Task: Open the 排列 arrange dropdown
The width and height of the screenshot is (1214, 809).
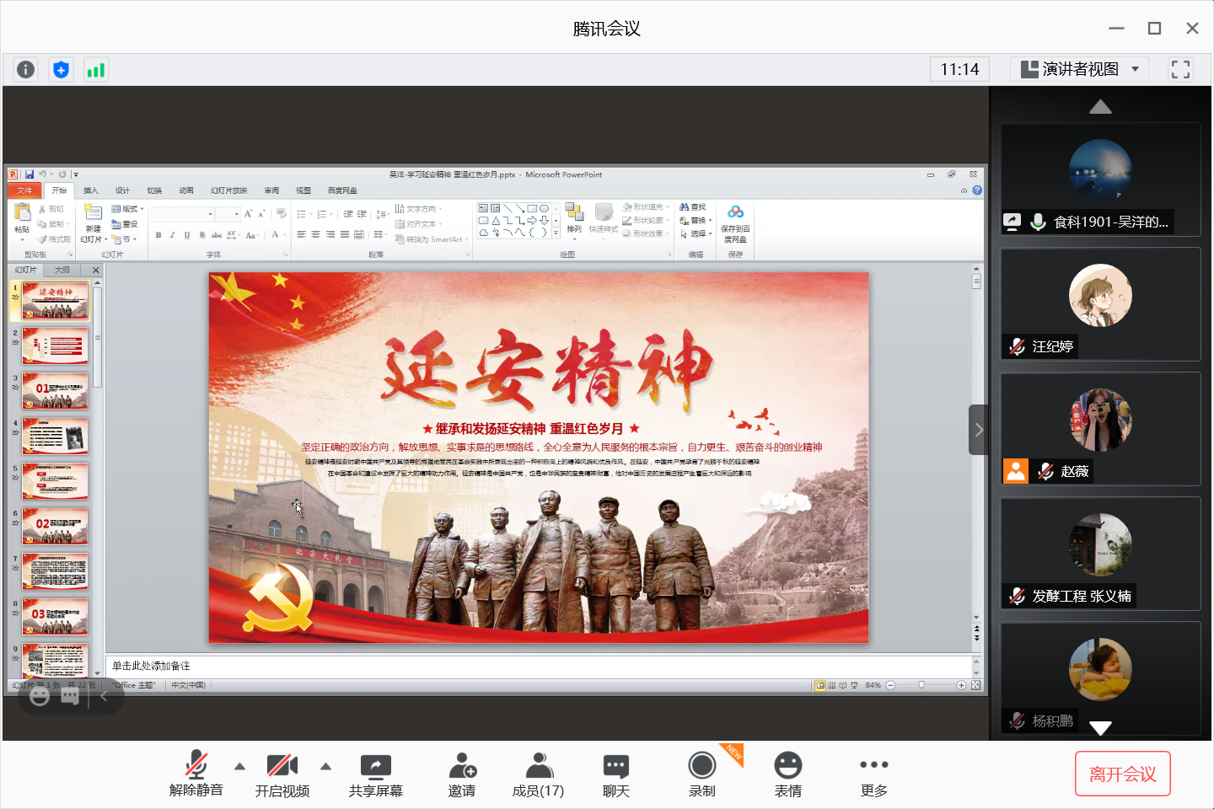Action: (574, 229)
